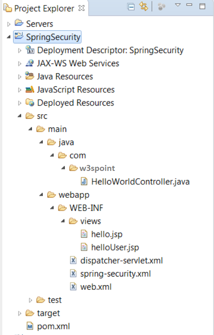This screenshot has width=214, height=335.
Task: Expand the Java Resources node
Action: pyautogui.click(x=20, y=77)
